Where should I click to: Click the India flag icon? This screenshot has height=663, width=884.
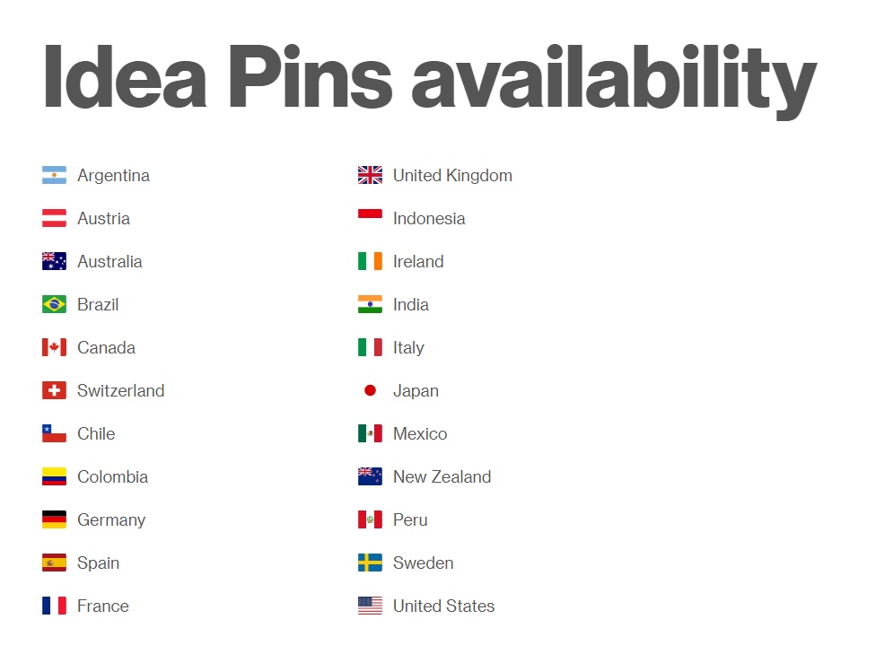coord(370,305)
